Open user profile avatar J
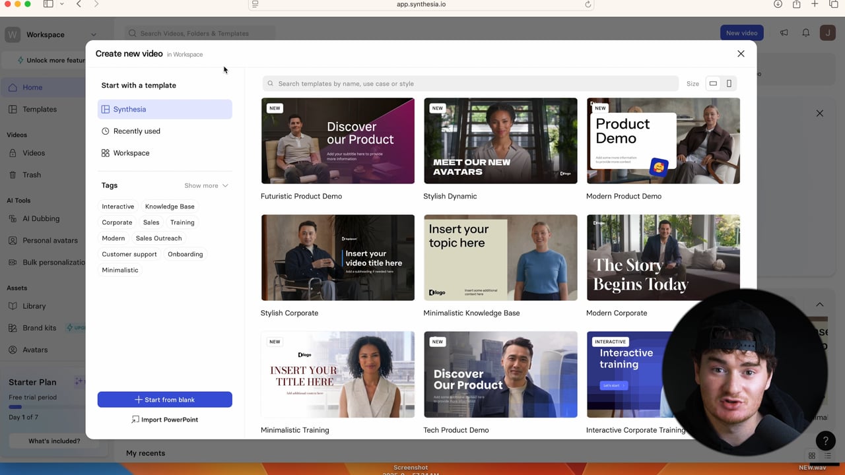 (828, 33)
